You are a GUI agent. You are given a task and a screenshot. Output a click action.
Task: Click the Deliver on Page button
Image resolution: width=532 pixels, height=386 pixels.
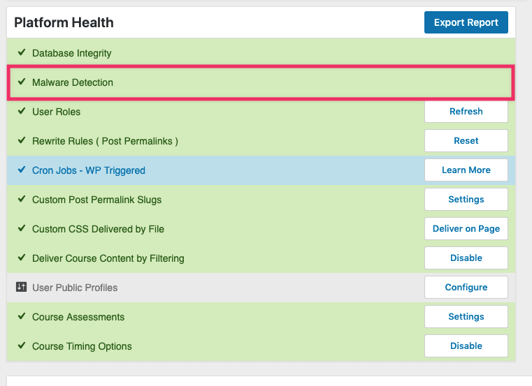click(466, 228)
